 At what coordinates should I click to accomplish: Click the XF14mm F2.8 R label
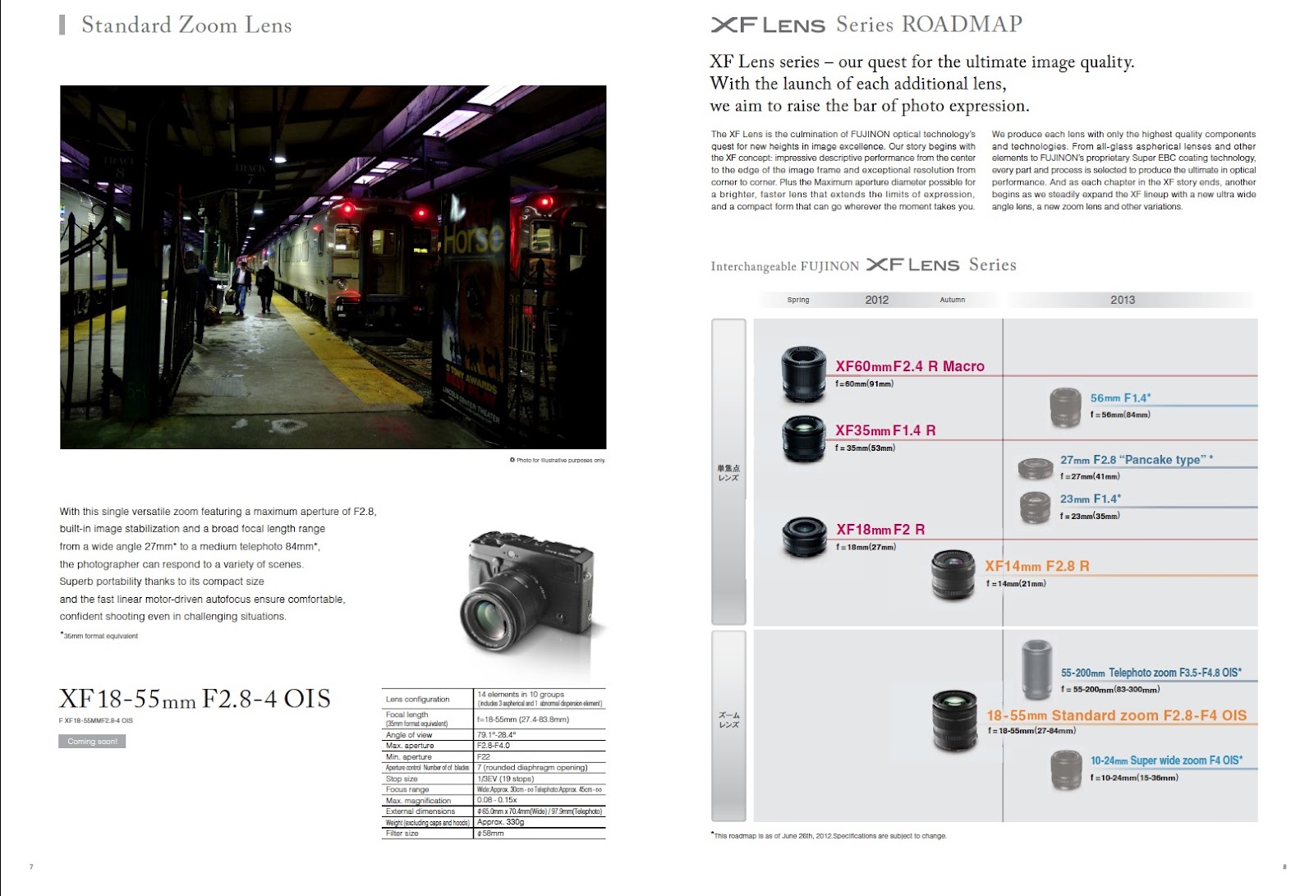[x=1037, y=566]
